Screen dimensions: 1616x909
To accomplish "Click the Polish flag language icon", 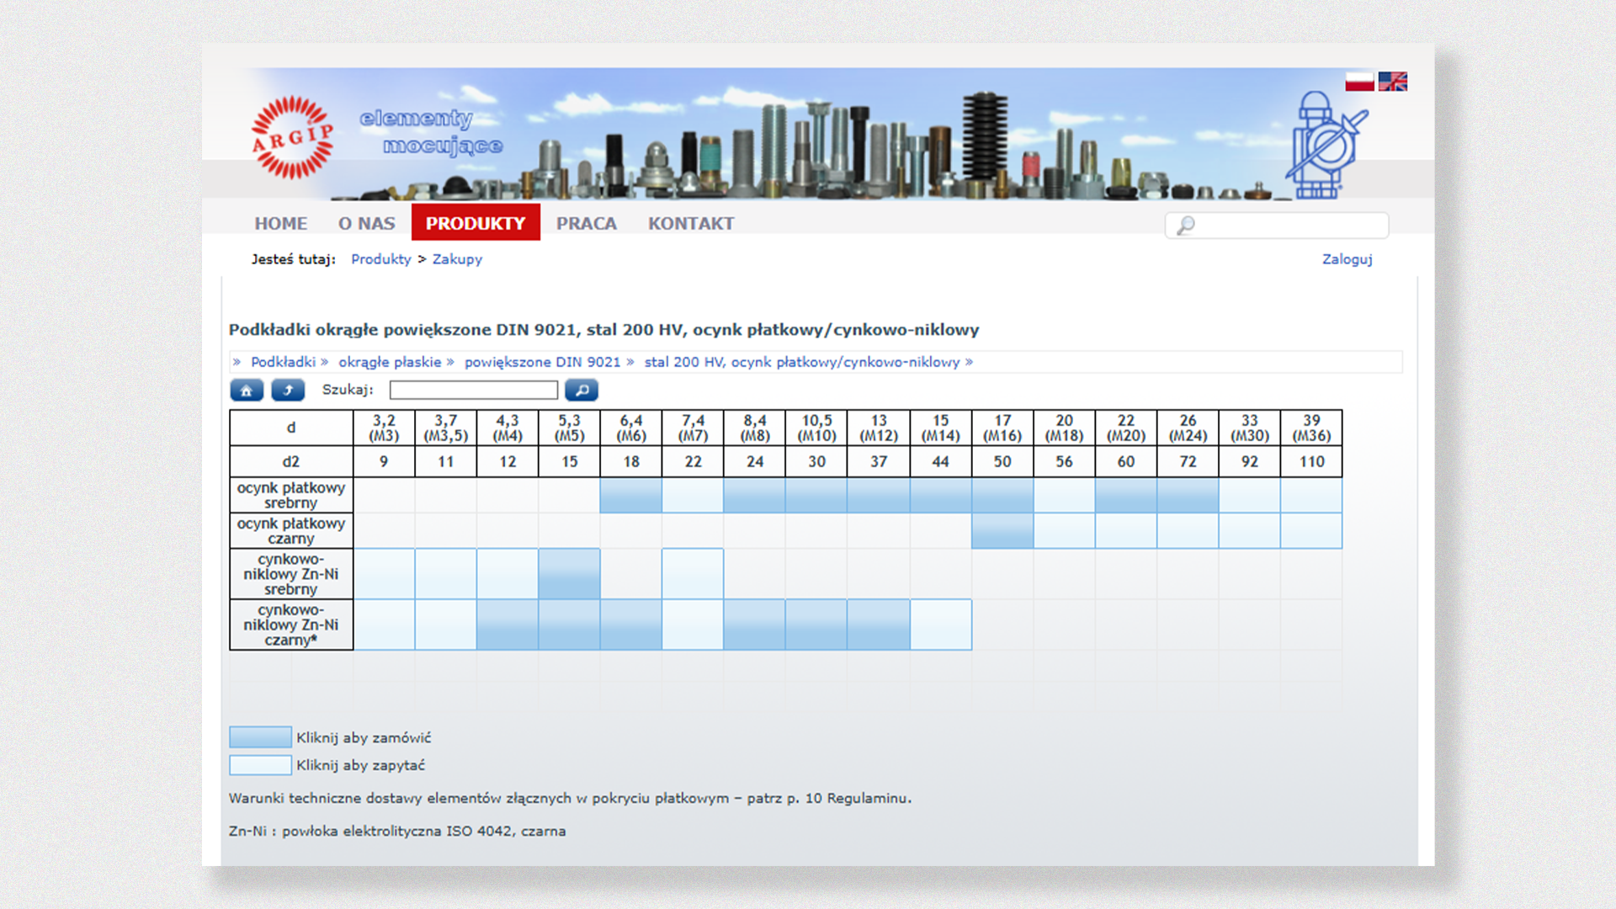I will [x=1358, y=82].
